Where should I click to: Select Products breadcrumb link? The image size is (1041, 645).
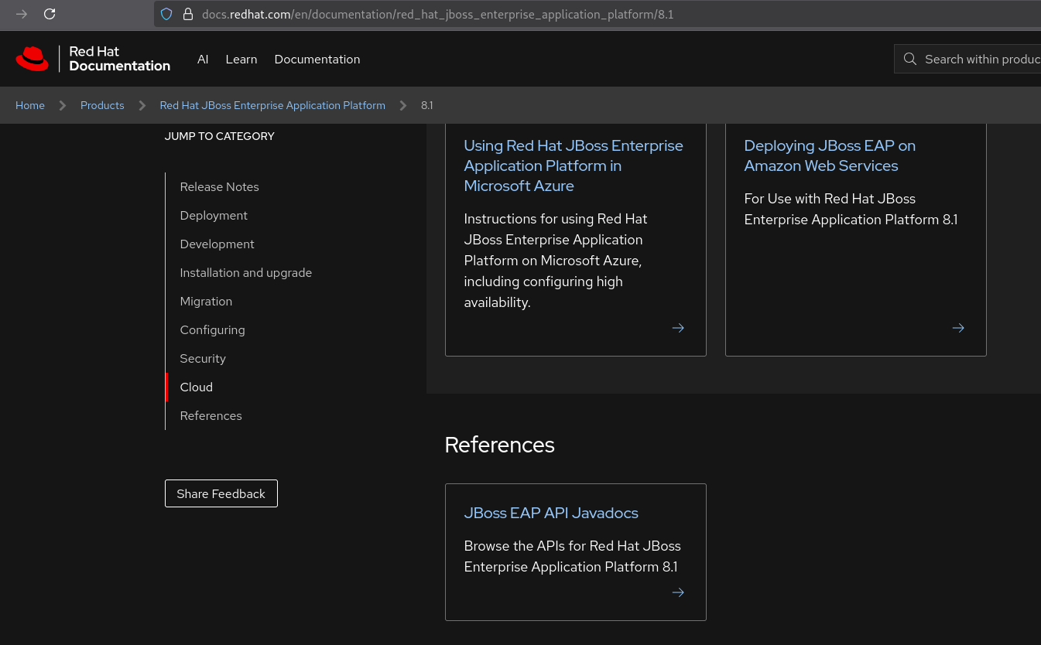click(x=102, y=105)
